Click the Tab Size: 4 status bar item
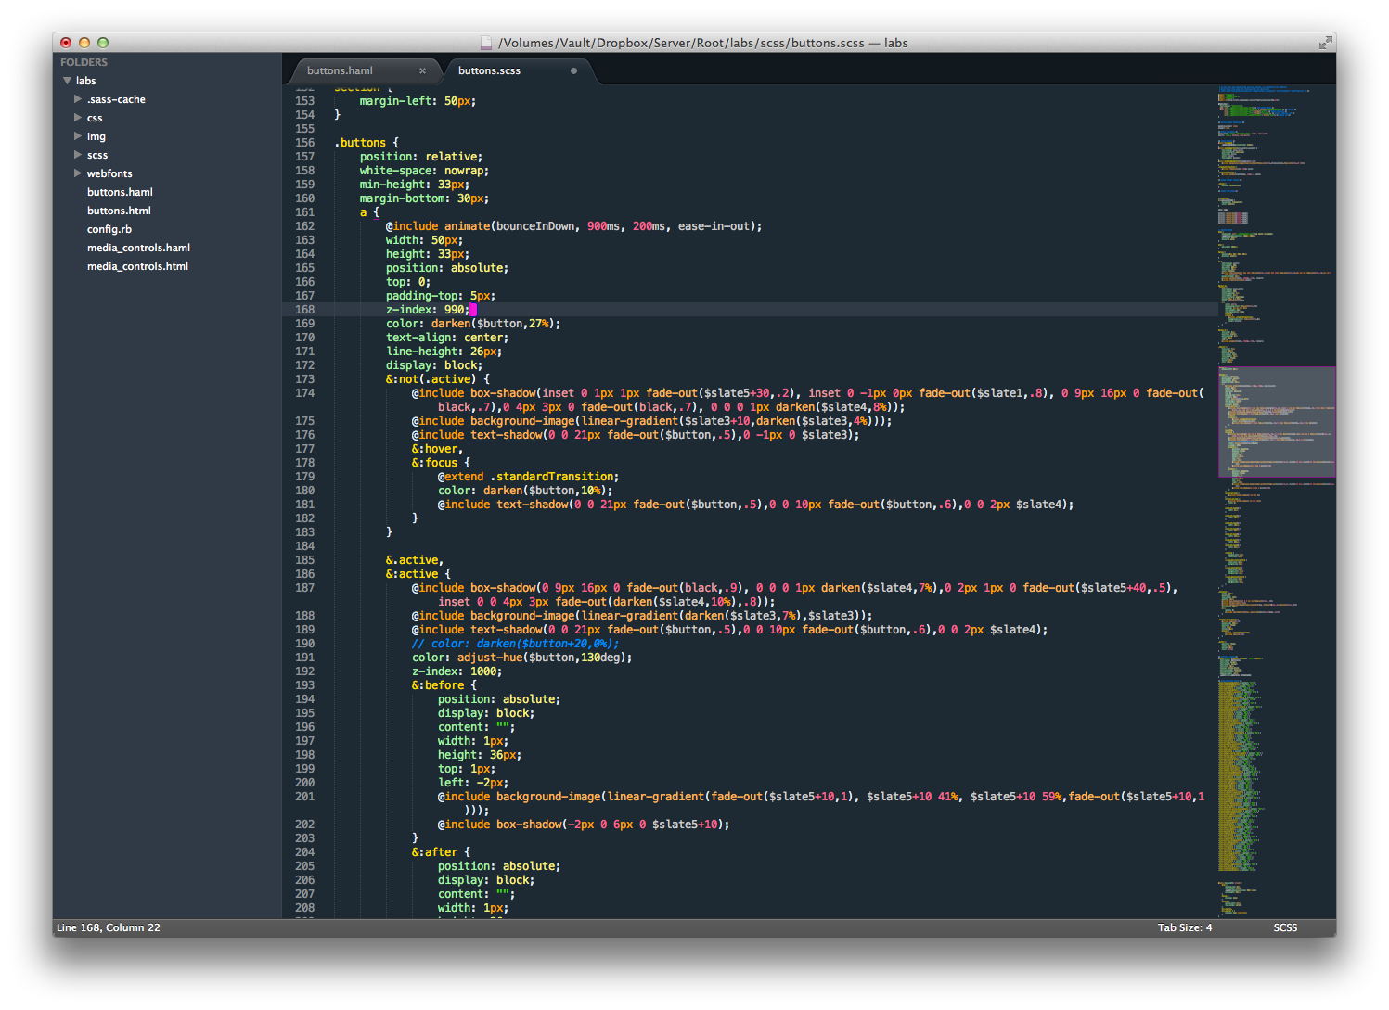The height and width of the screenshot is (1010, 1389). (1184, 927)
